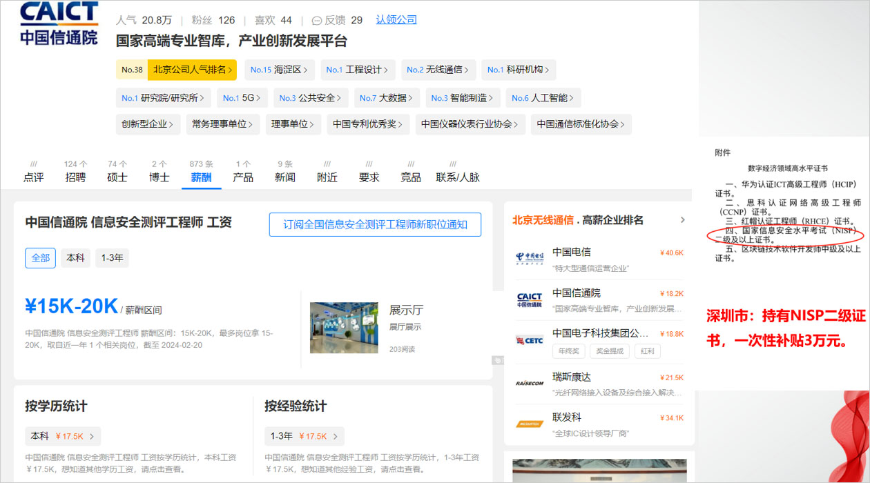Open the 展示厅 showroom photo thumbnail

344,328
